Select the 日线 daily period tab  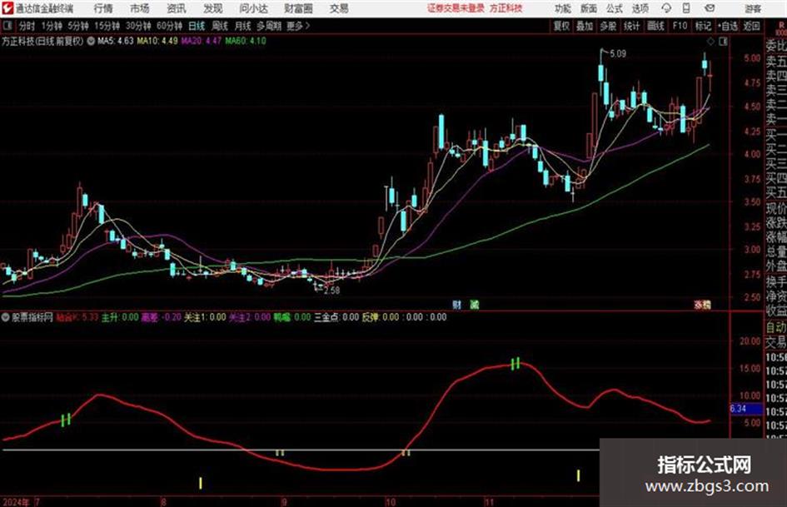pyautogui.click(x=197, y=26)
